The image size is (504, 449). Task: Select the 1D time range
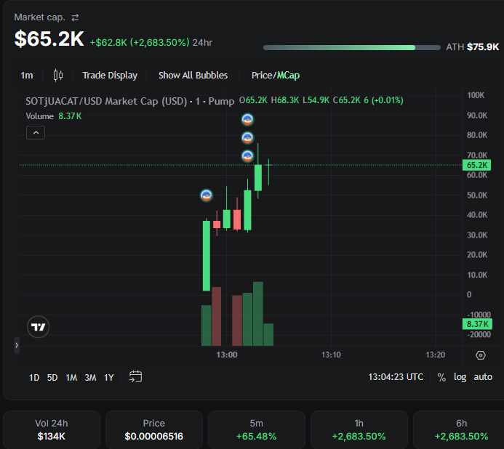click(34, 377)
